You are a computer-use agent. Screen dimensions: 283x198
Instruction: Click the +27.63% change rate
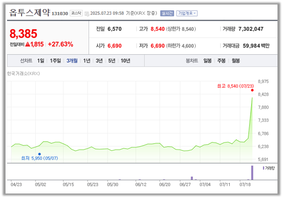pos(60,44)
